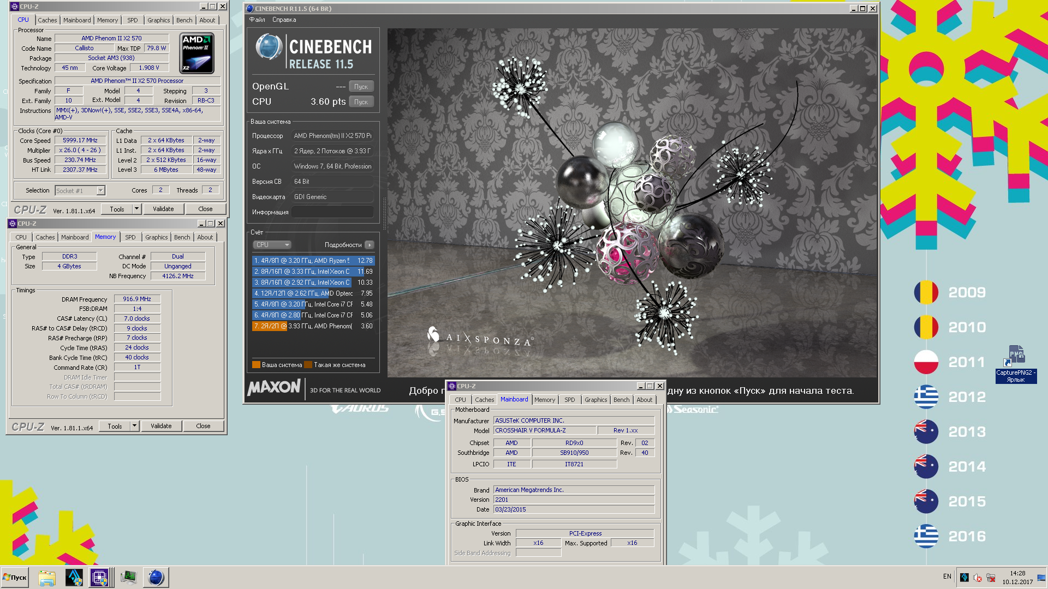Open the disconnected network tray icon
The width and height of the screenshot is (1048, 589).
991,578
